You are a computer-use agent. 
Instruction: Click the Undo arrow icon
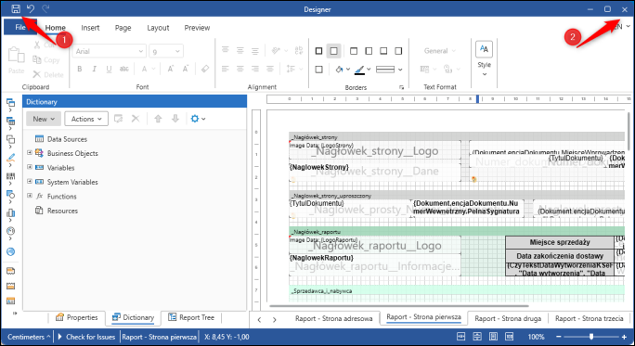tap(31, 8)
